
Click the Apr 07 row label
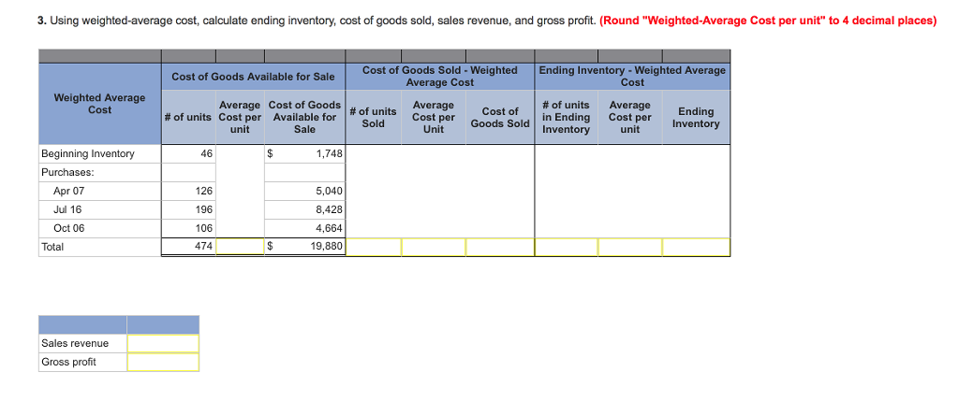point(69,191)
